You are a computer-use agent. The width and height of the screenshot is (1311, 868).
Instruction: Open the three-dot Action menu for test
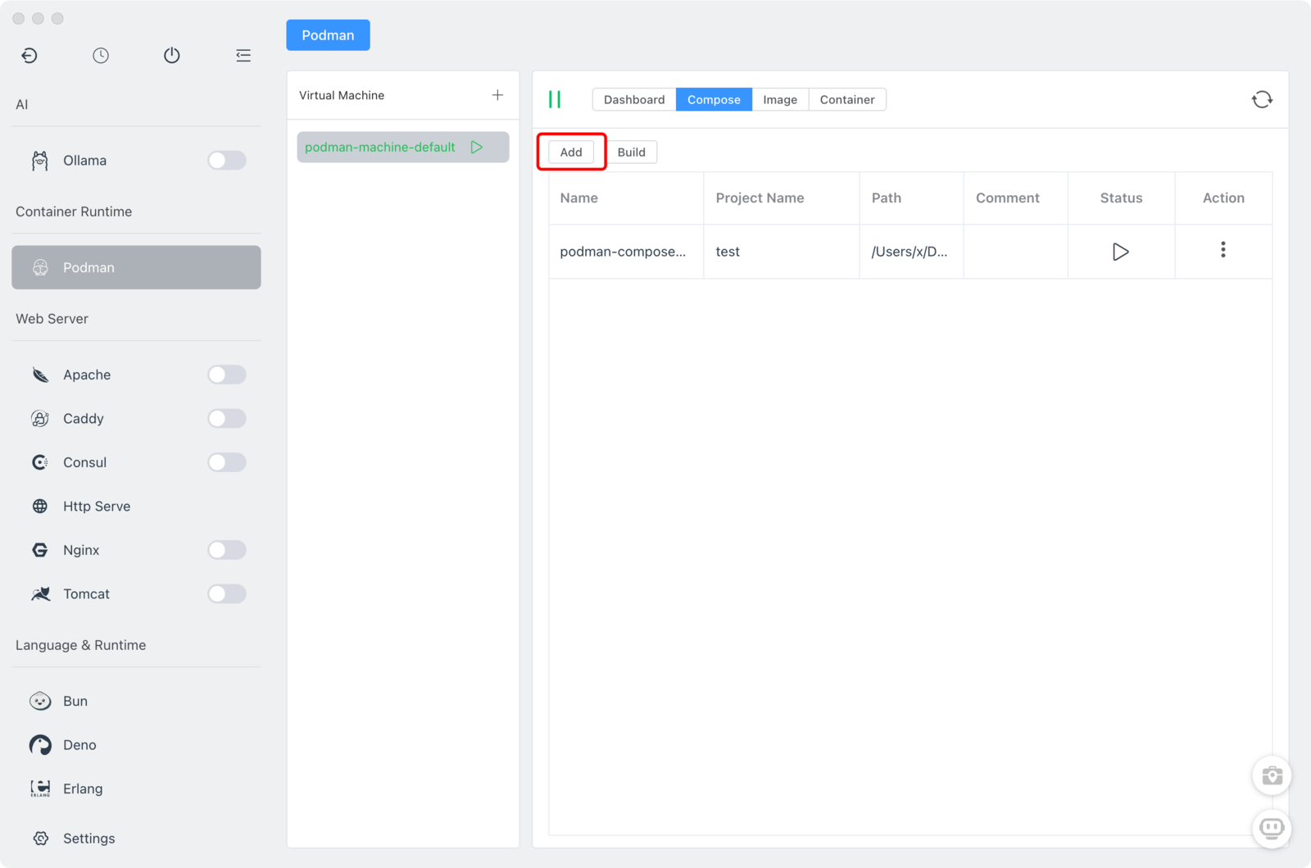click(x=1223, y=250)
